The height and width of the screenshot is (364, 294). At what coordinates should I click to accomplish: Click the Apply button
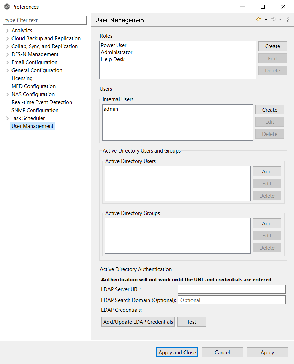point(268,352)
